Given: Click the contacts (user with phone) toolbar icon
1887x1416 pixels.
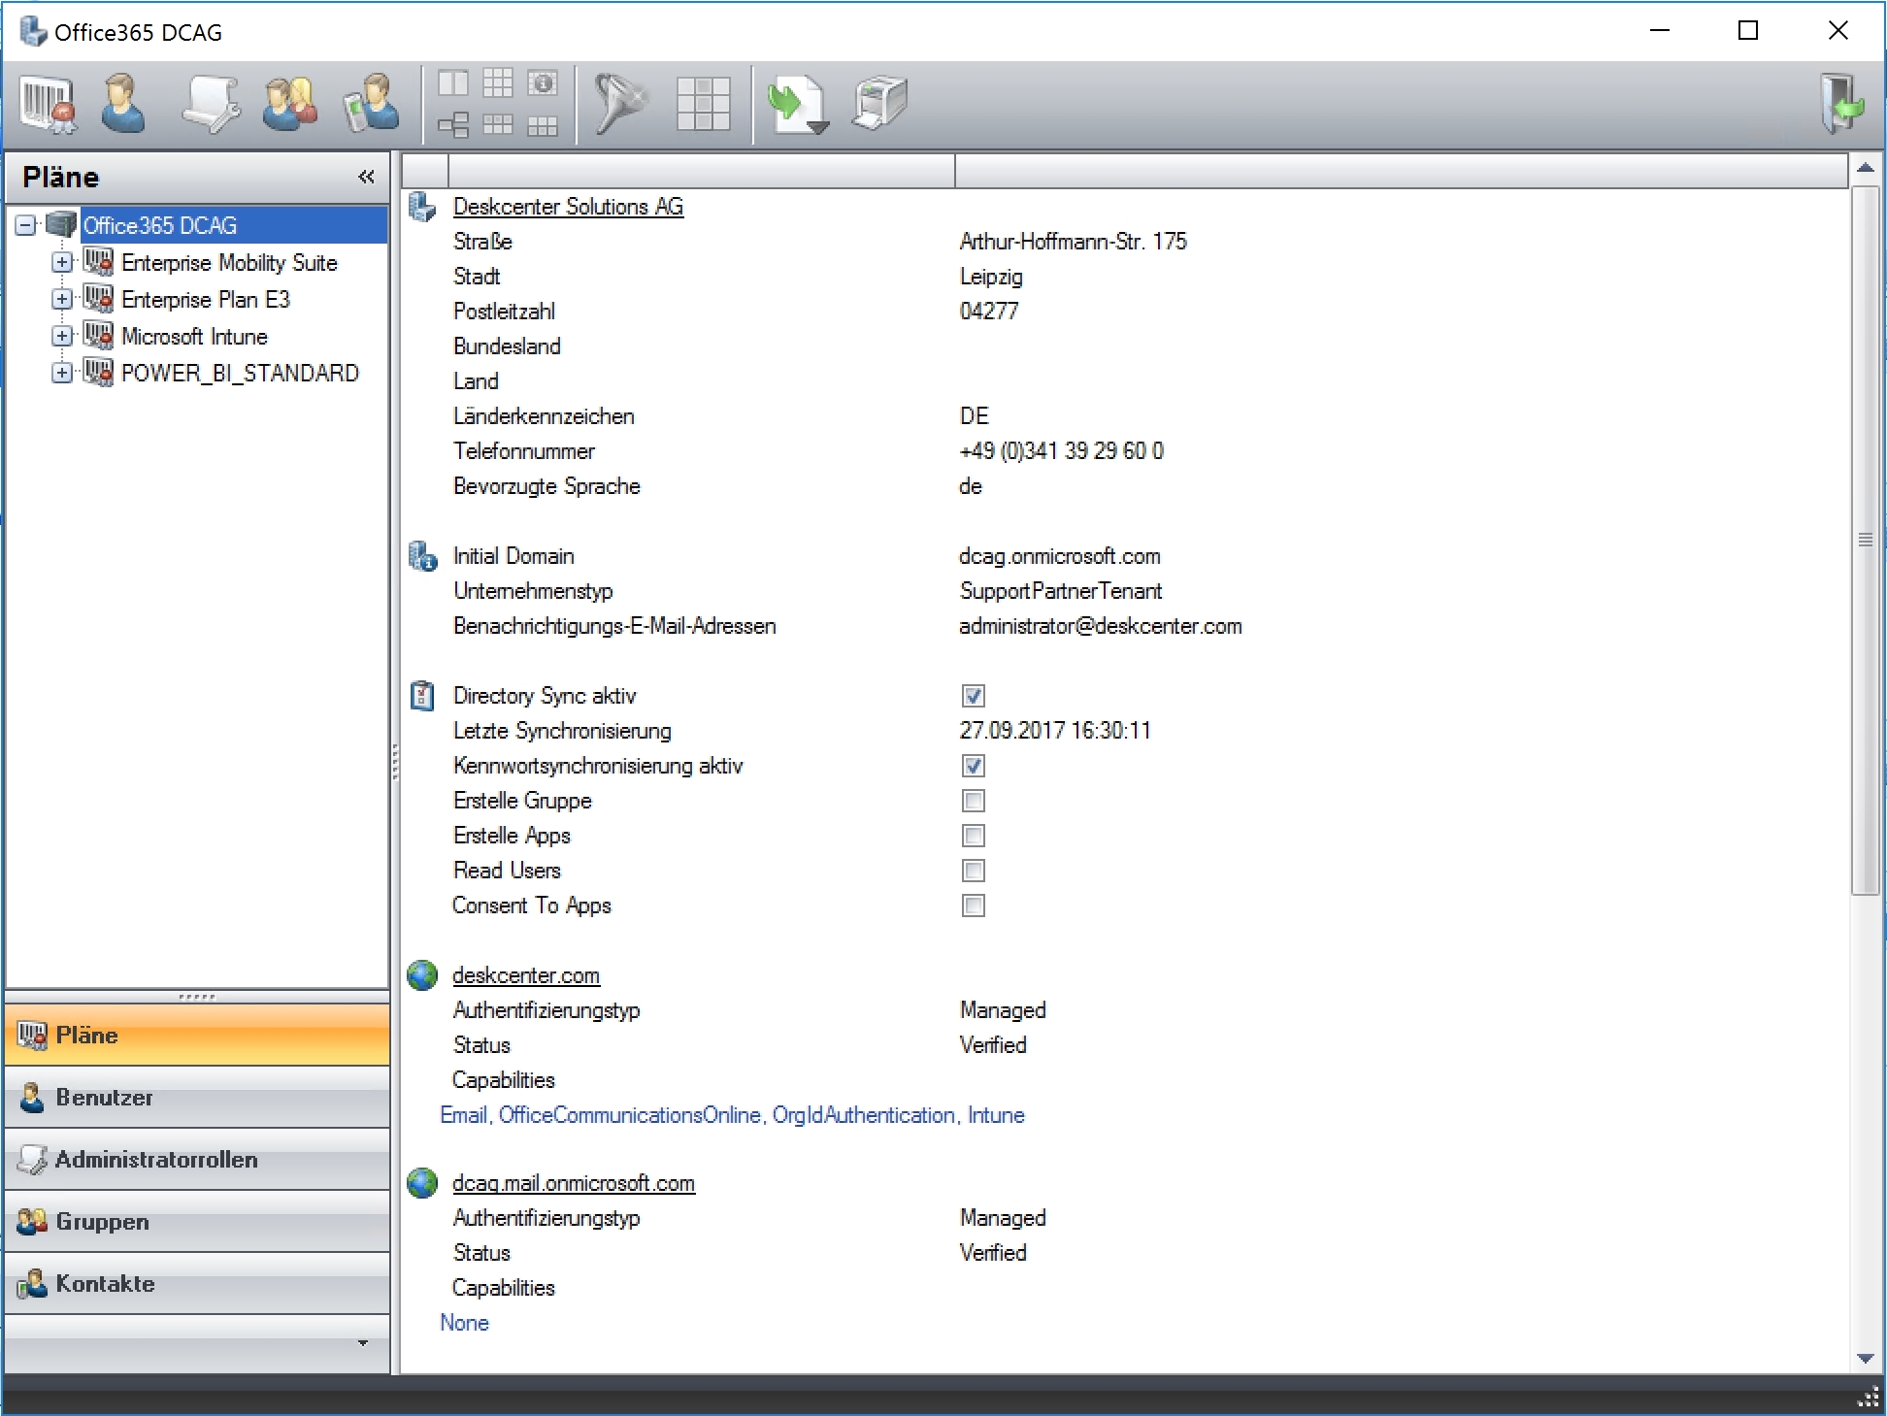Looking at the screenshot, I should [372, 104].
